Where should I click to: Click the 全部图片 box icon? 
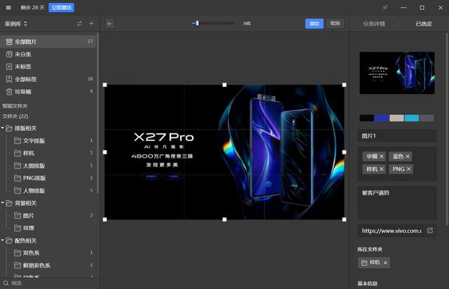pyautogui.click(x=9, y=42)
